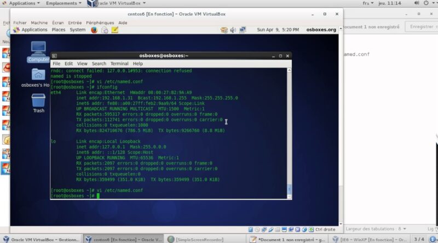Screen dimensions: 438x243
Task: Open the CentOS System menu
Action: (78, 29)
